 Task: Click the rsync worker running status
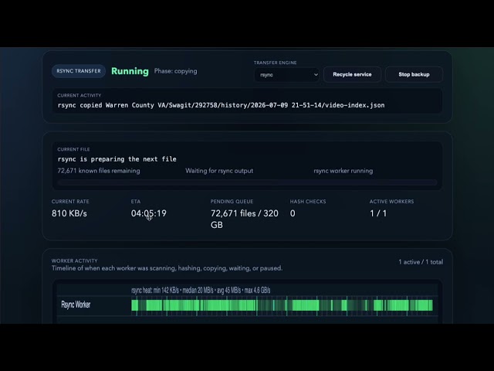pyautogui.click(x=343, y=171)
